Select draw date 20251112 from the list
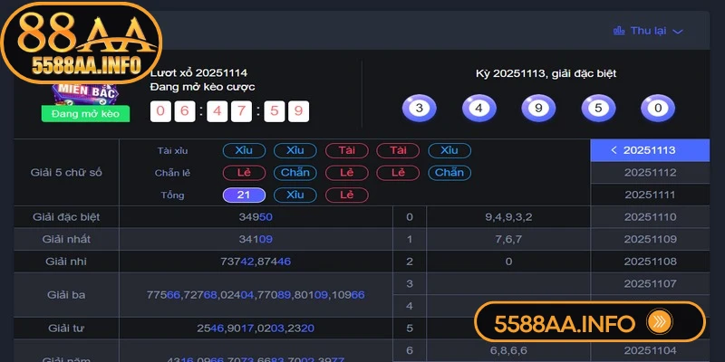Image resolution: width=725 pixels, height=362 pixels. pos(650,173)
